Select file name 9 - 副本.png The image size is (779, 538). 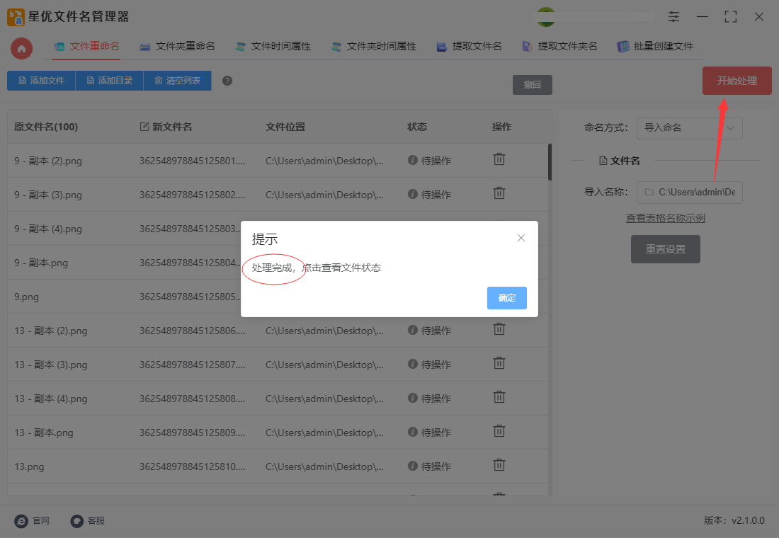[41, 263]
